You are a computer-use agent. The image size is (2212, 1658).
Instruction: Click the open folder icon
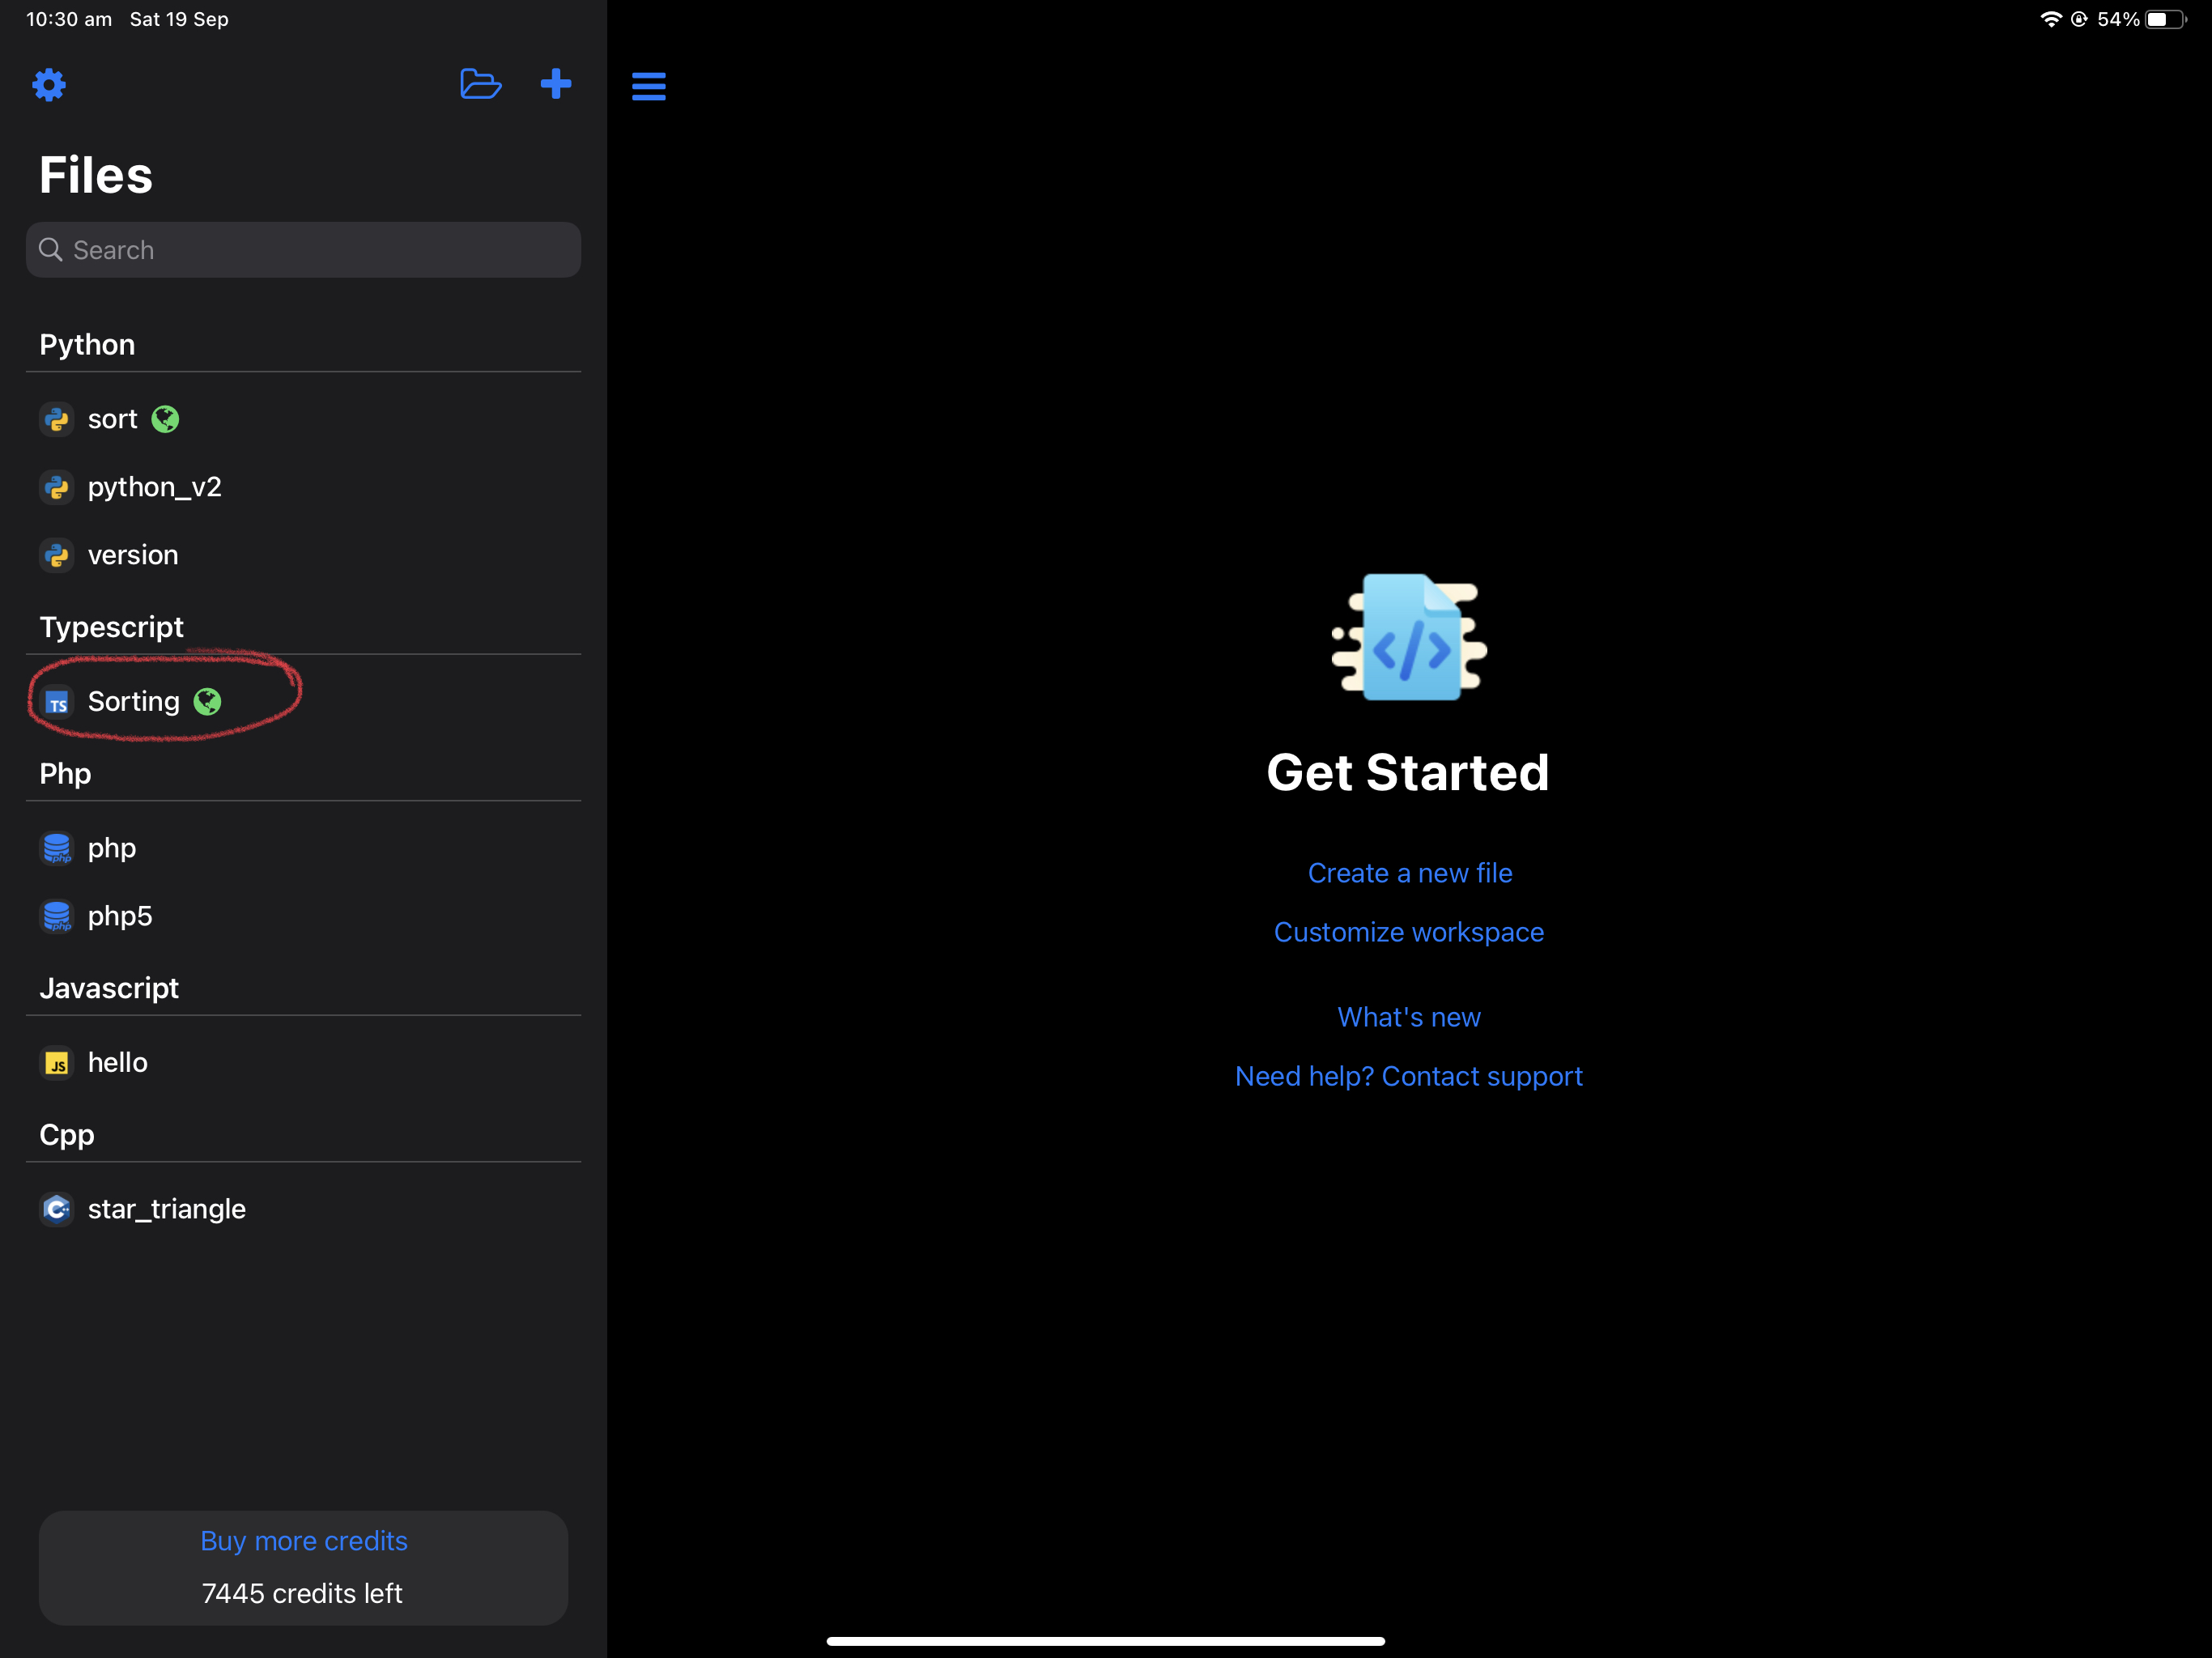point(480,84)
